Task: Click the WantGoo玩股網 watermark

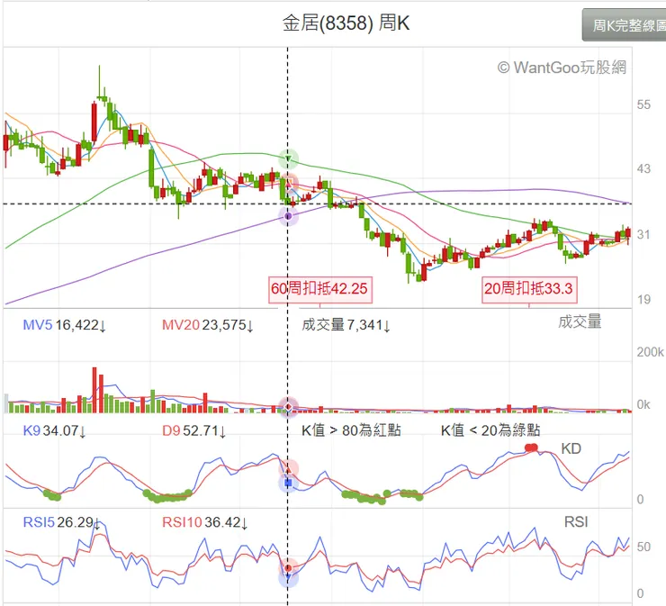Action: pos(562,67)
